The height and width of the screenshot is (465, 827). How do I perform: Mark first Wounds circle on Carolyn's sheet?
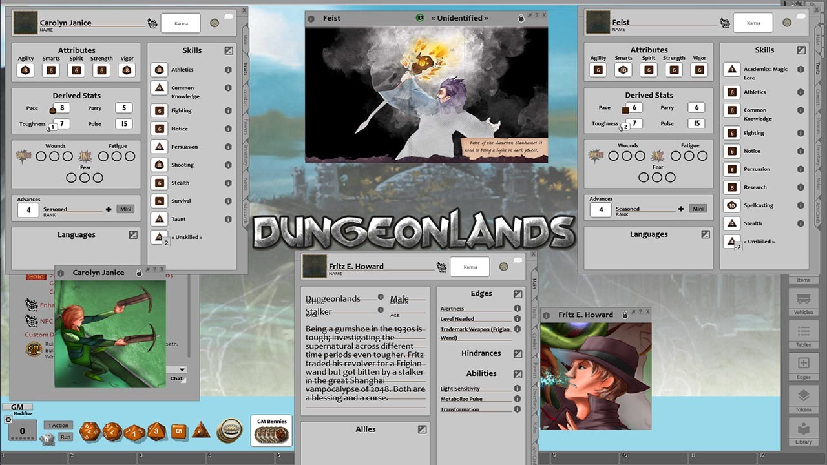(41, 156)
